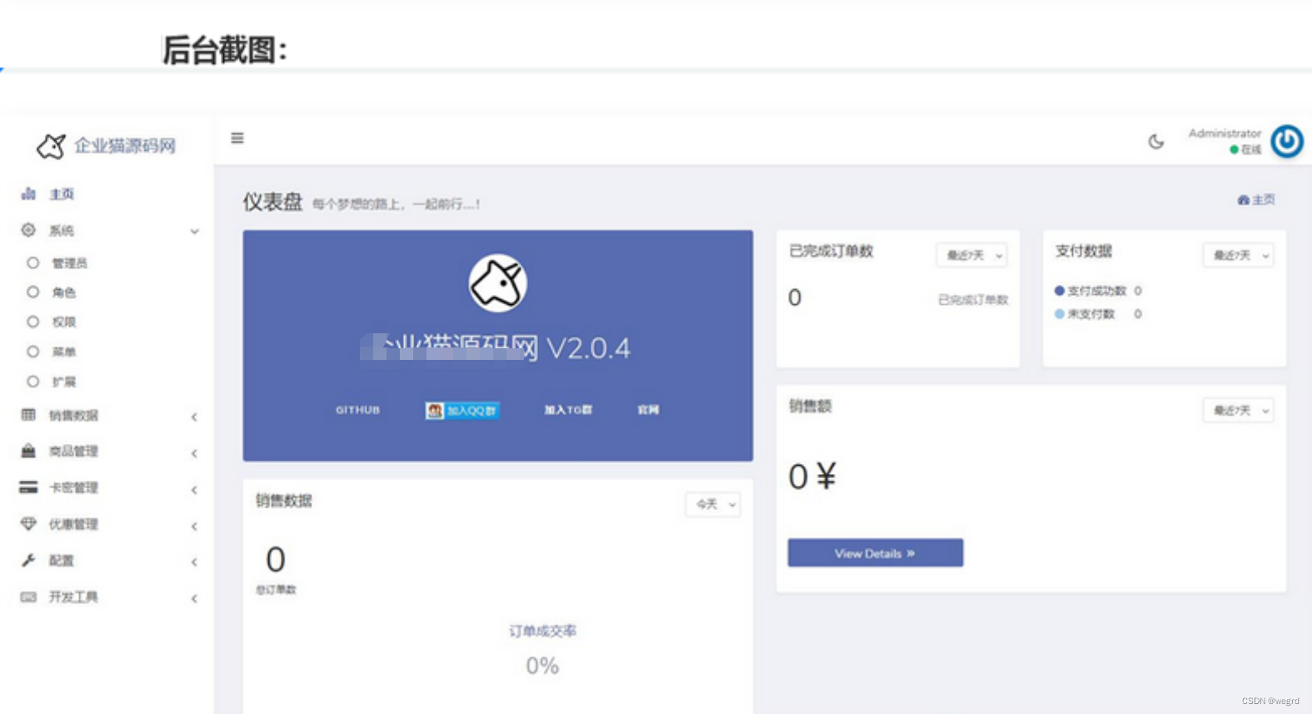Click the 卡密管理 card icon
The width and height of the screenshot is (1312, 714).
pyautogui.click(x=28, y=487)
